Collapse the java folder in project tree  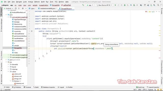pyautogui.click(x=6, y=15)
